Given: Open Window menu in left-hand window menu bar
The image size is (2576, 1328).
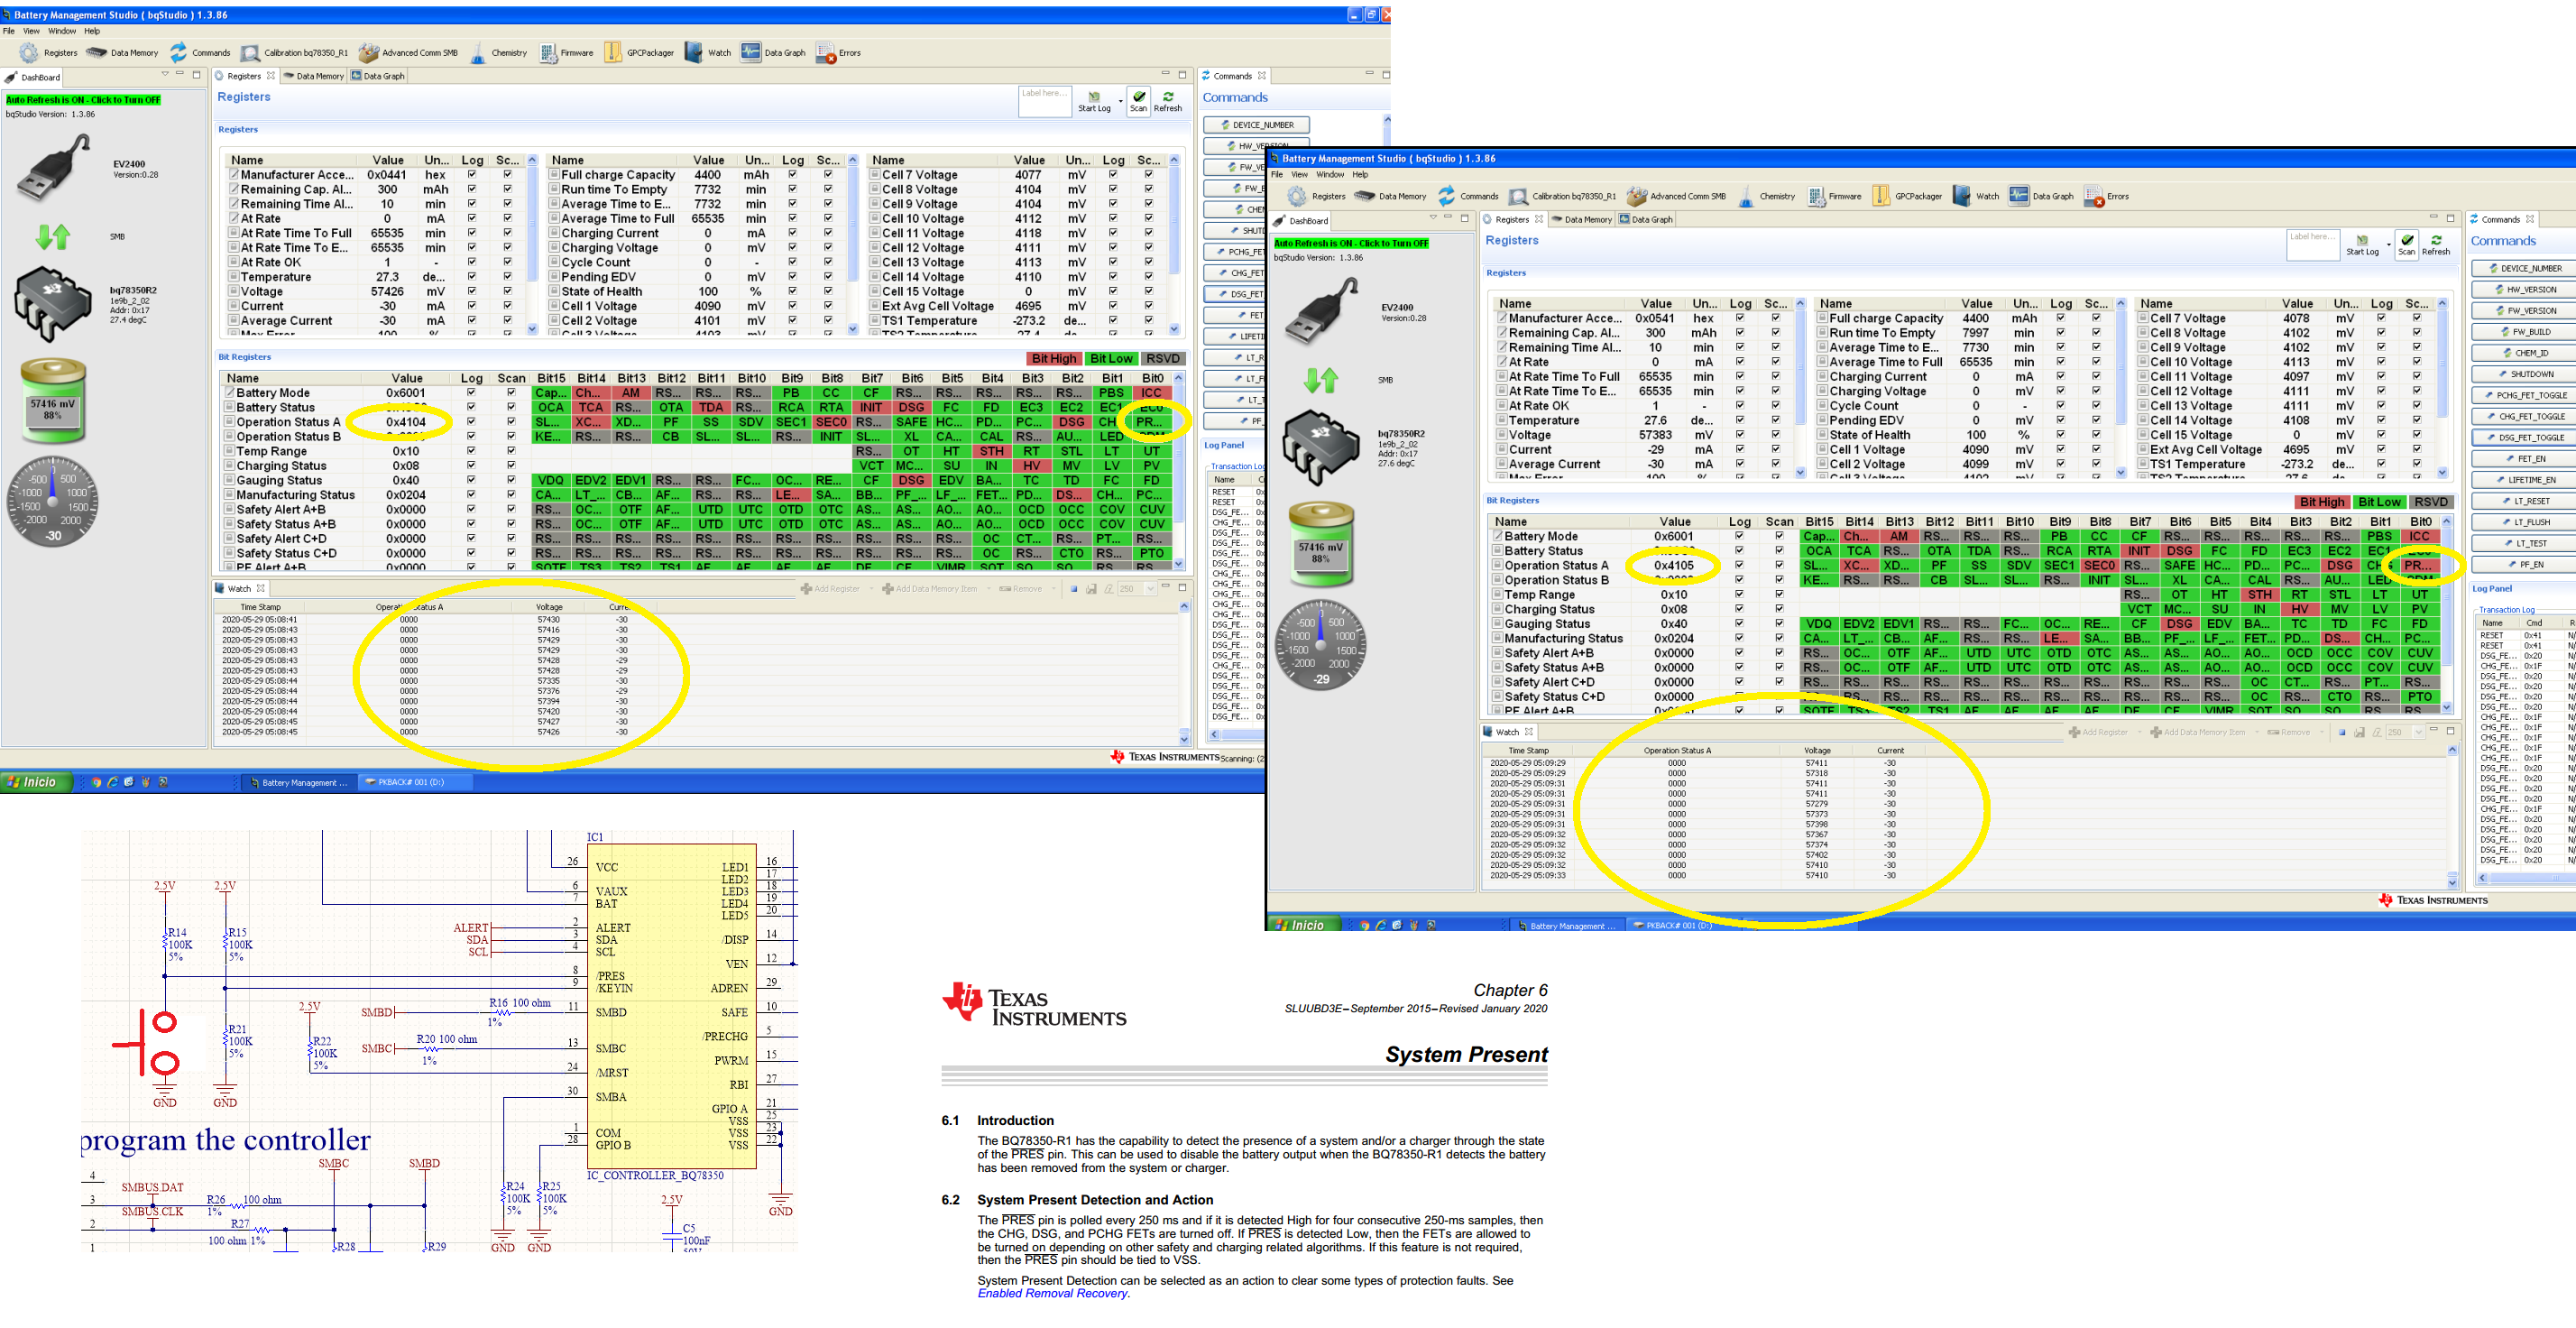Looking at the screenshot, I should click(x=62, y=31).
